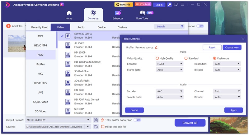Viewport: 249px width, 135px height.
Task: Select Customize video quality option
Action: 214,58
